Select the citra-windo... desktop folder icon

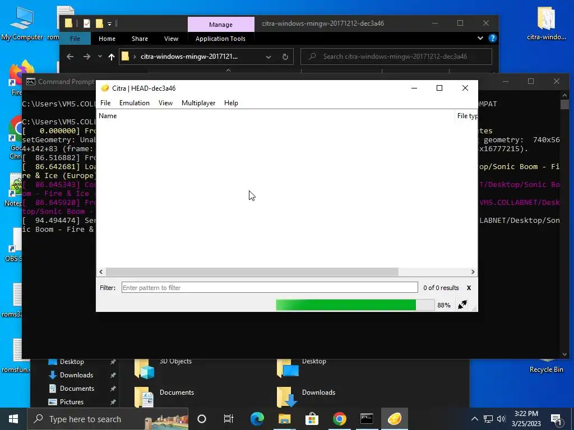coord(546,24)
